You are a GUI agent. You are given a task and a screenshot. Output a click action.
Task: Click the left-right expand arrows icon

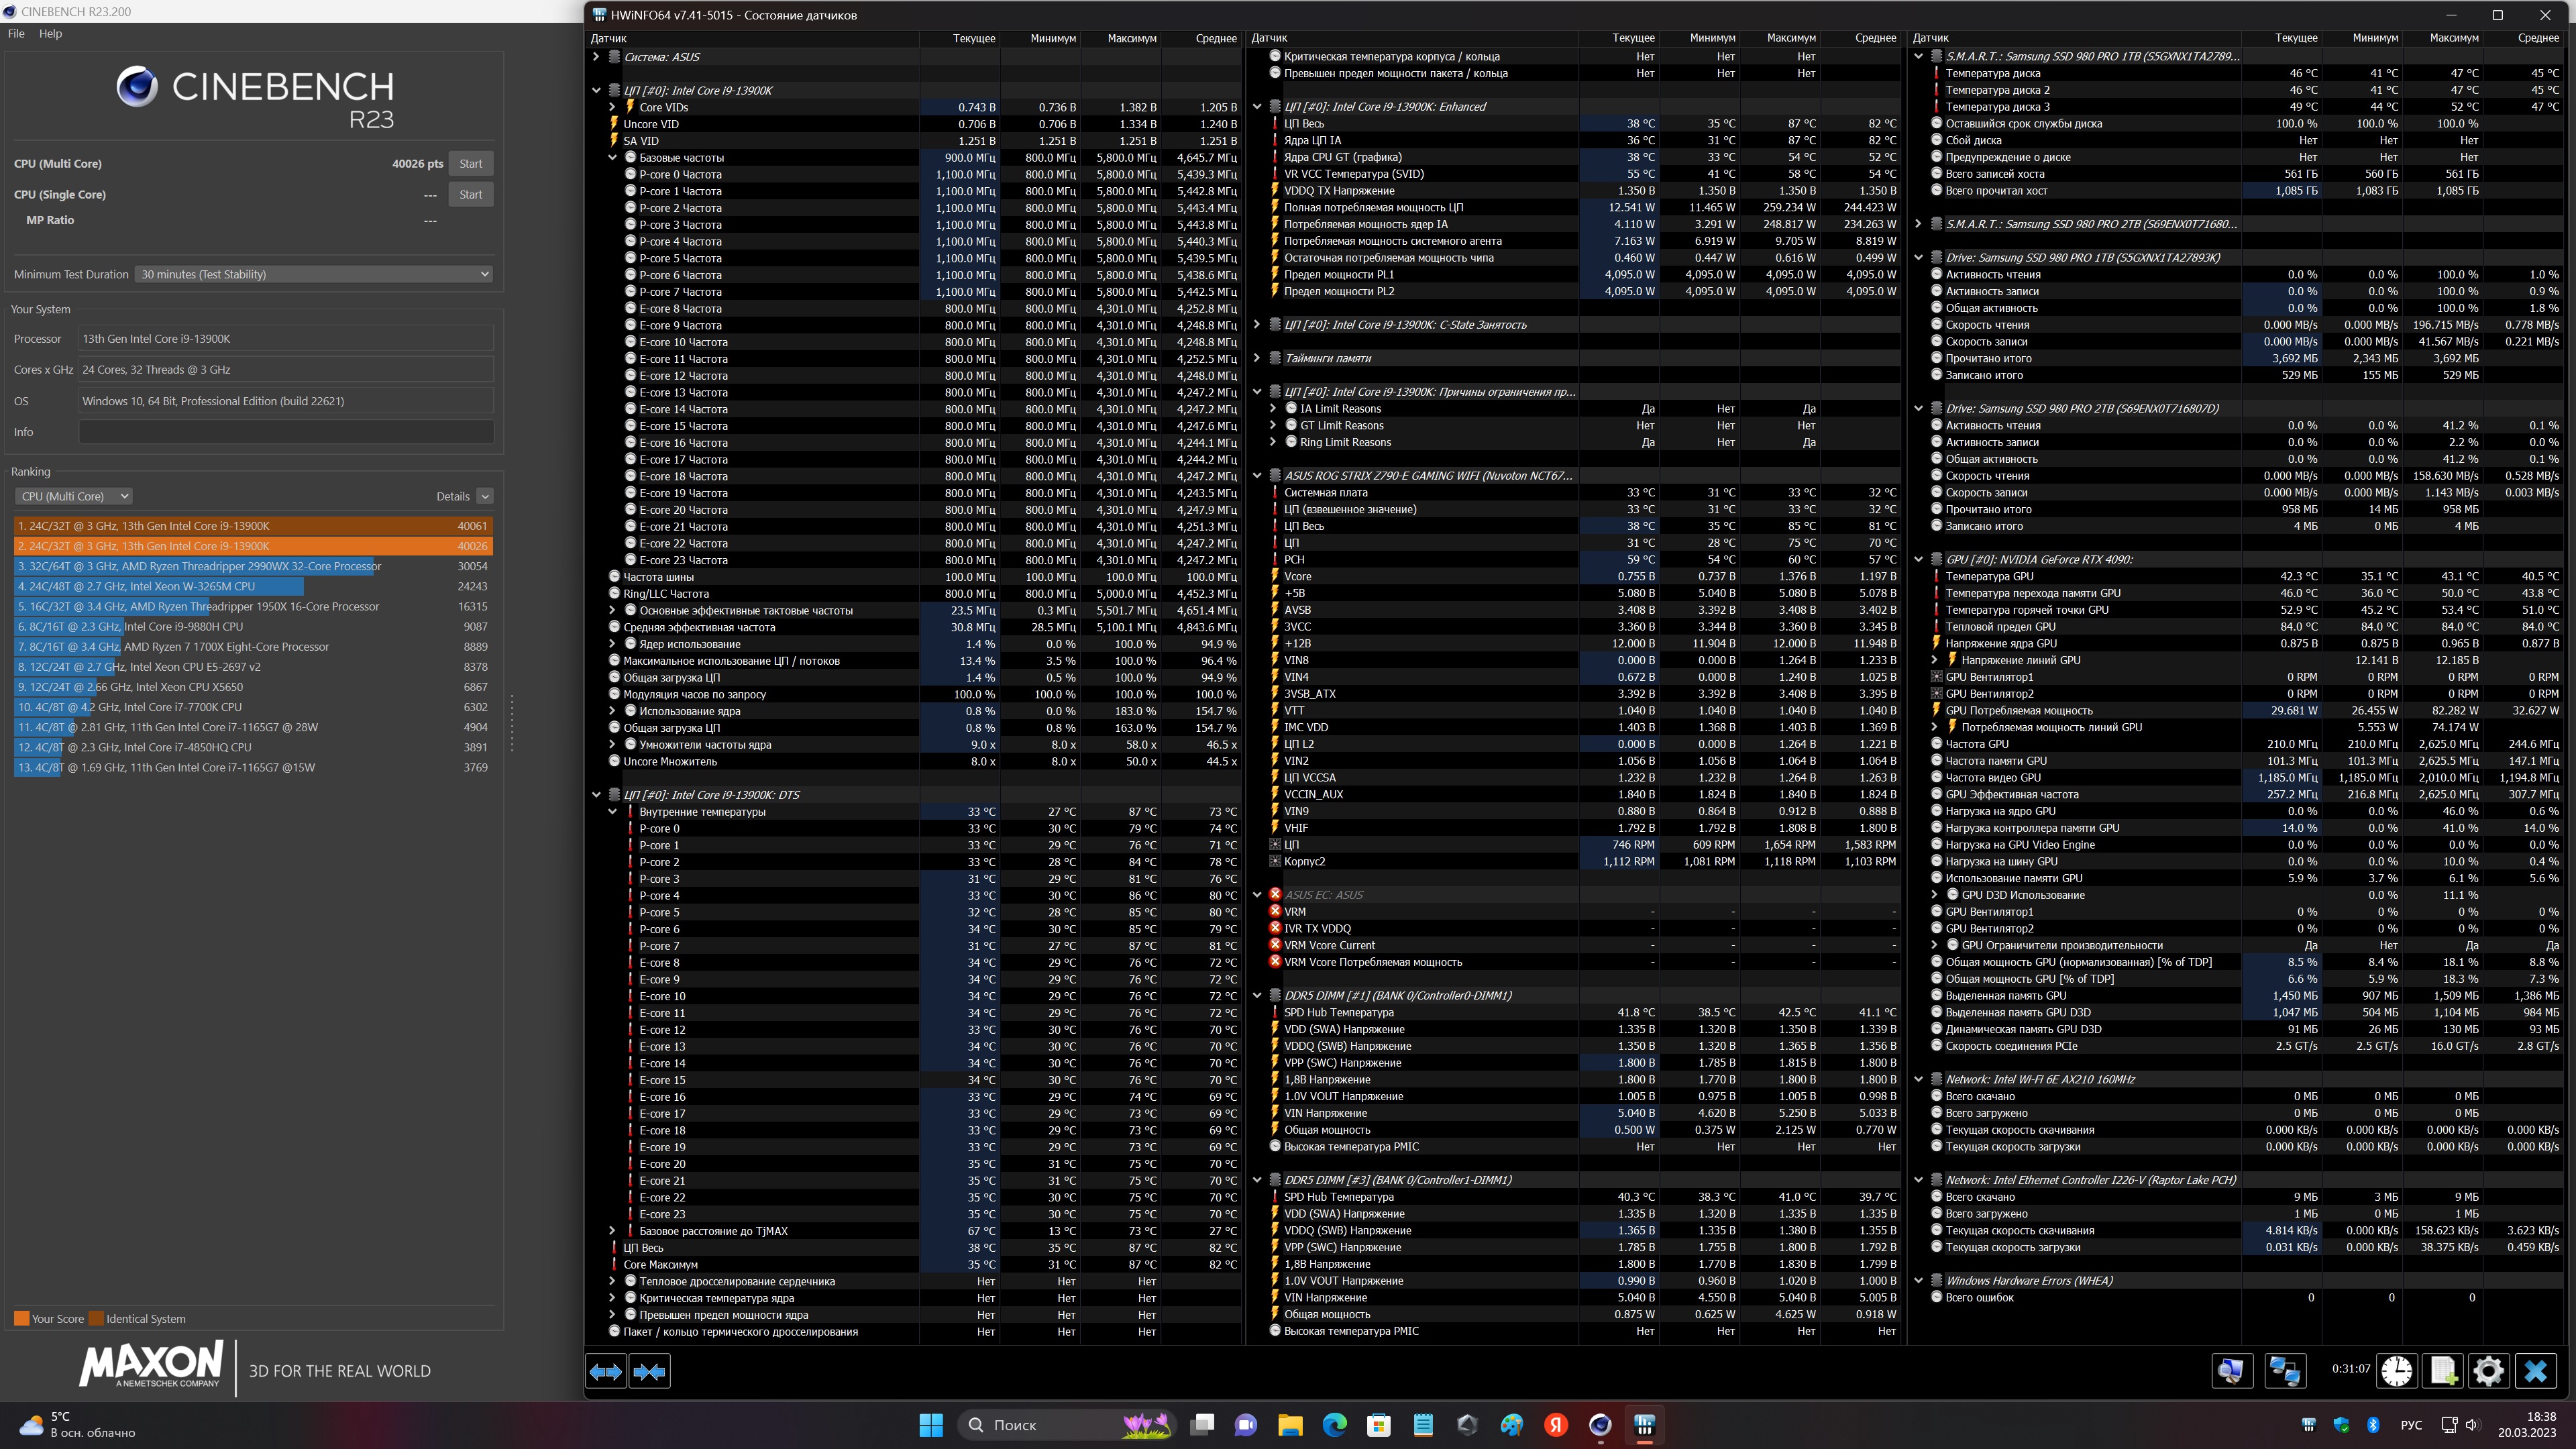[605, 1372]
